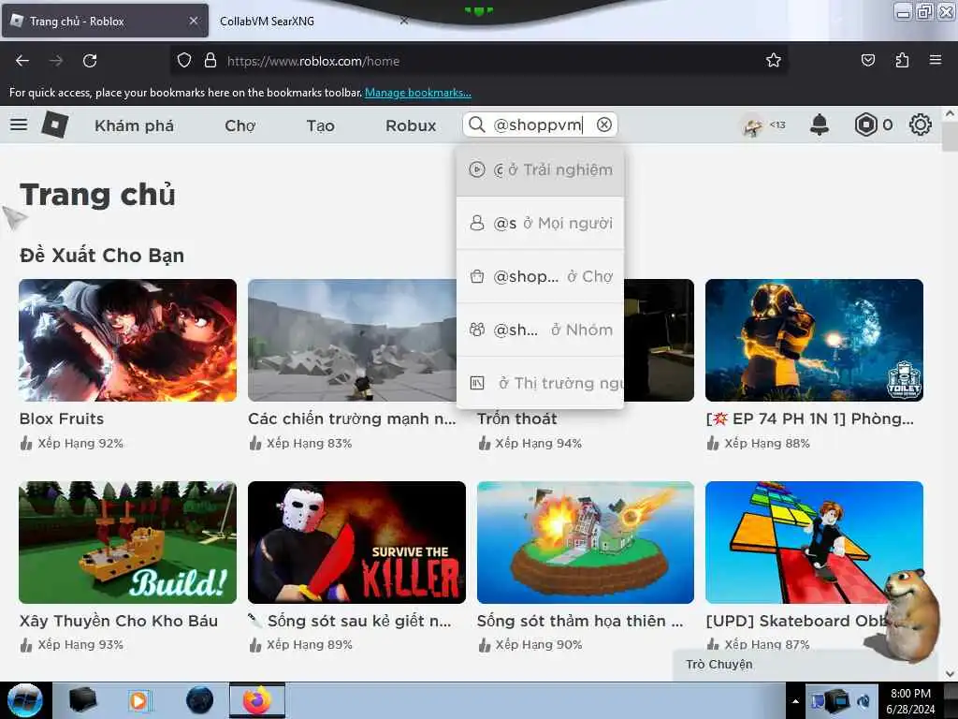Screen dimensions: 958x719
Task: Close the CollabVM SearXNG tab
Action: 404,21
